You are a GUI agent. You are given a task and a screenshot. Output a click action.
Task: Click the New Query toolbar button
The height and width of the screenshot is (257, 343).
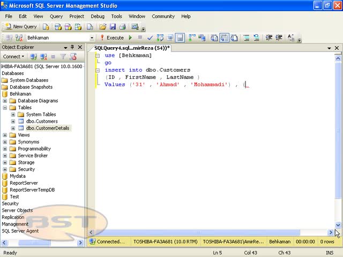(21, 27)
